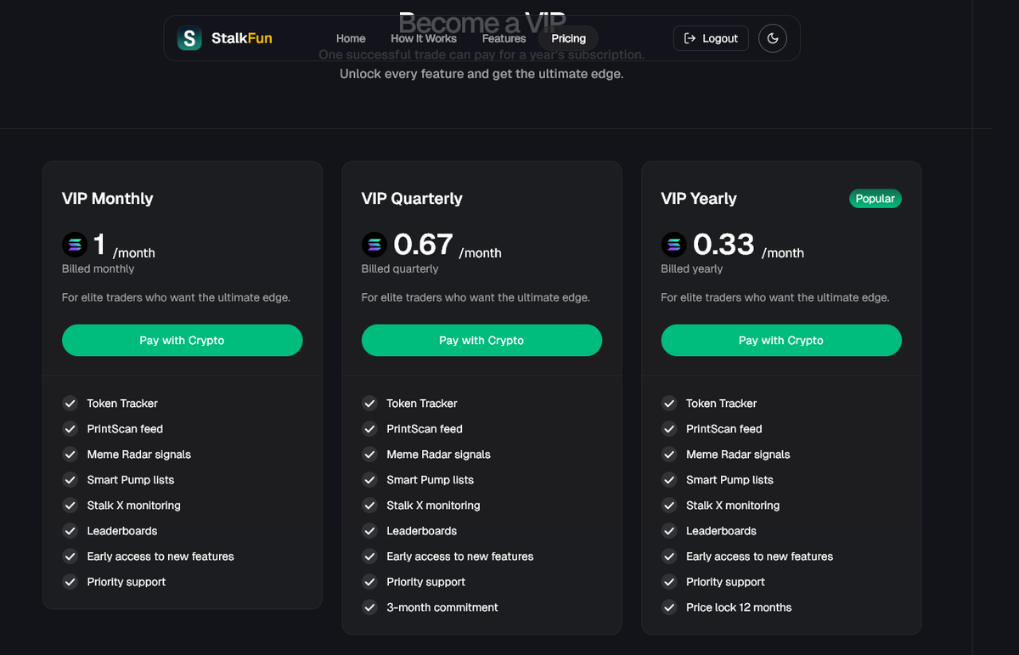This screenshot has height=655, width=1019.
Task: Click the VIP Yearly heading
Action: [699, 199]
